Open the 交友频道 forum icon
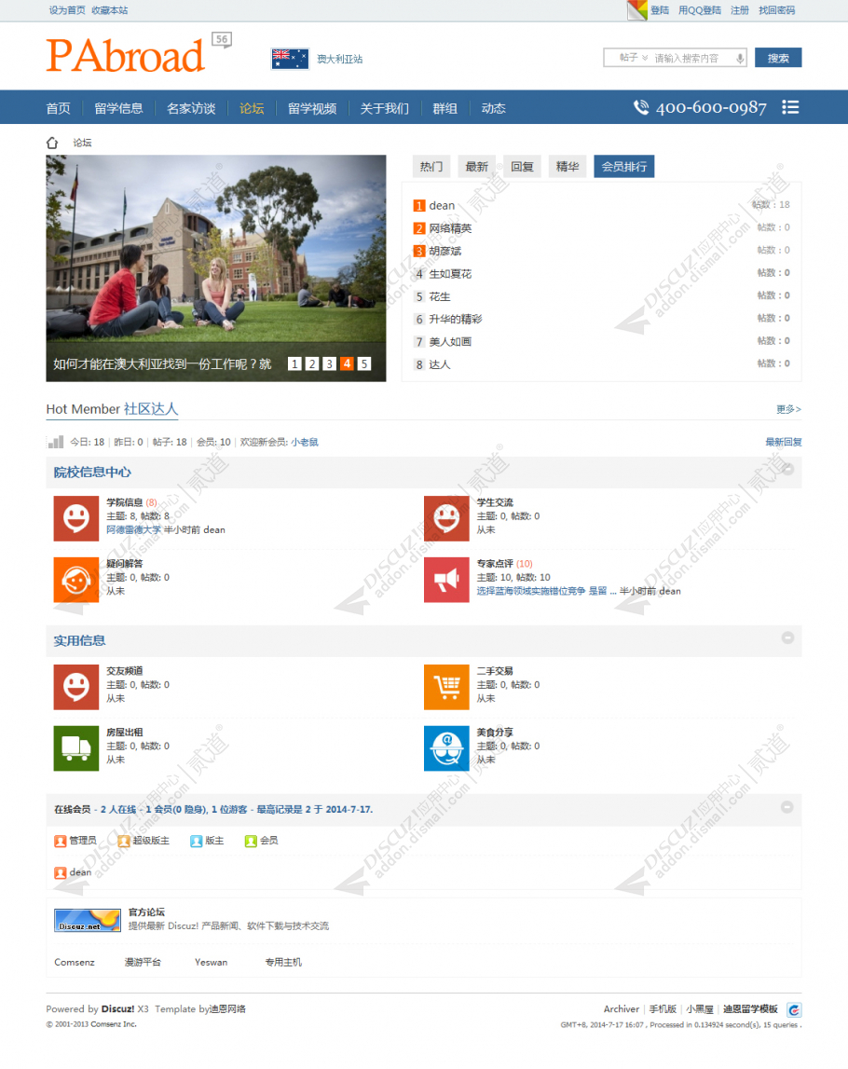Image resolution: width=848 pixels, height=1069 pixels. click(76, 687)
